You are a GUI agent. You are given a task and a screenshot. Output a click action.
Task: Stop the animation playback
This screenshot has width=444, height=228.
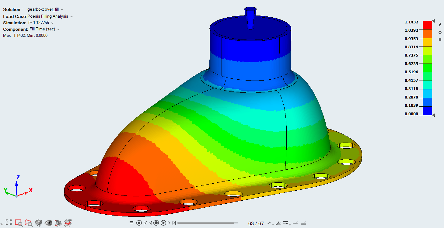139,223
